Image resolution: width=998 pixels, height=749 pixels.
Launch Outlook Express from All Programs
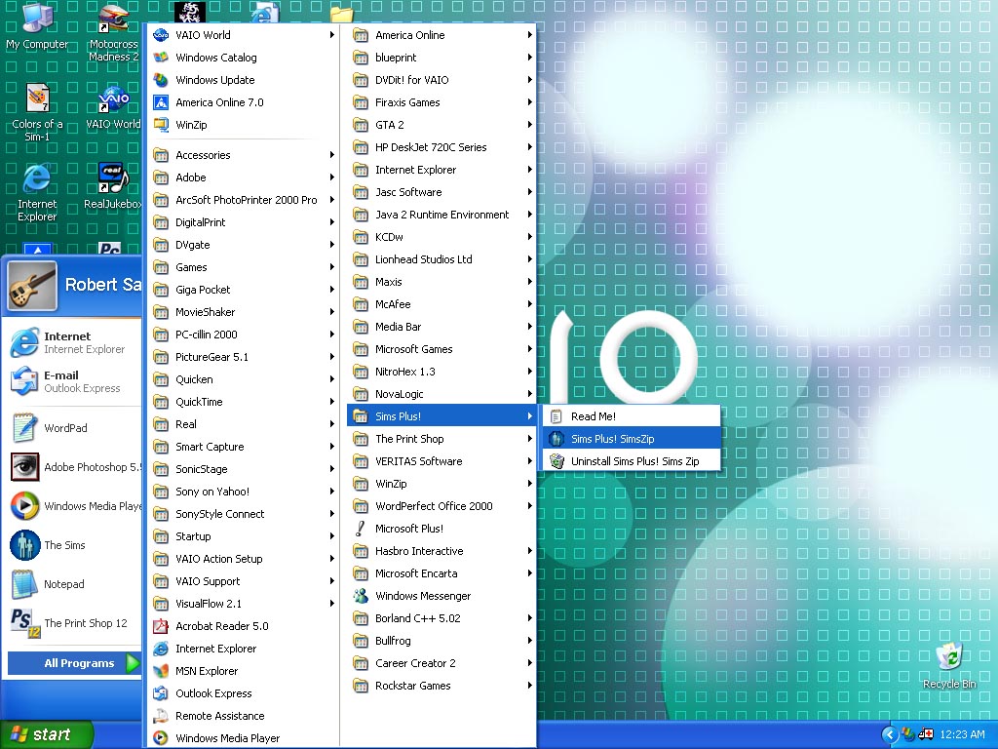click(x=245, y=693)
